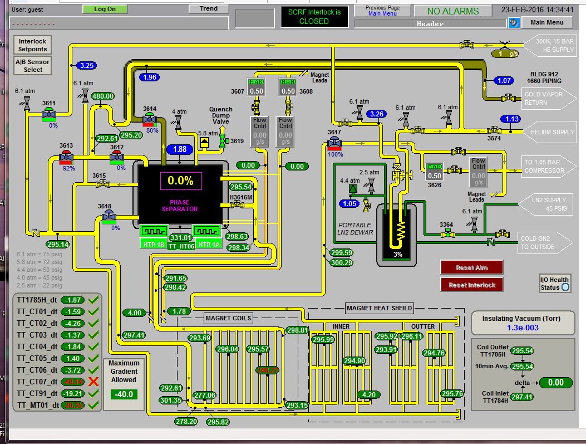Image resolution: width=586 pixels, height=444 pixels.
Task: Select green valve 3364 on LN2 line
Action: pyautogui.click(x=446, y=235)
